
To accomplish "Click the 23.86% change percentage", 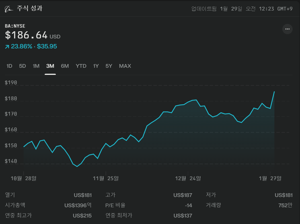I will pos(21,46).
